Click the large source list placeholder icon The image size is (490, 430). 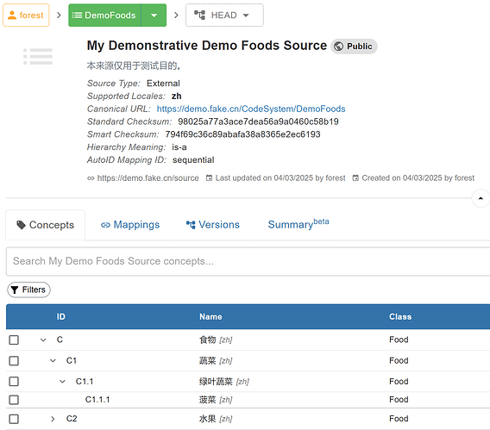38,57
